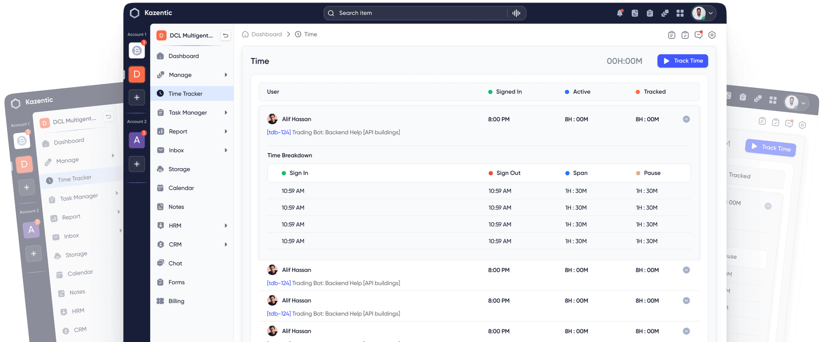Image resolution: width=826 pixels, height=342 pixels.
Task: Expand the CRM submenu arrow
Action: (x=226, y=244)
